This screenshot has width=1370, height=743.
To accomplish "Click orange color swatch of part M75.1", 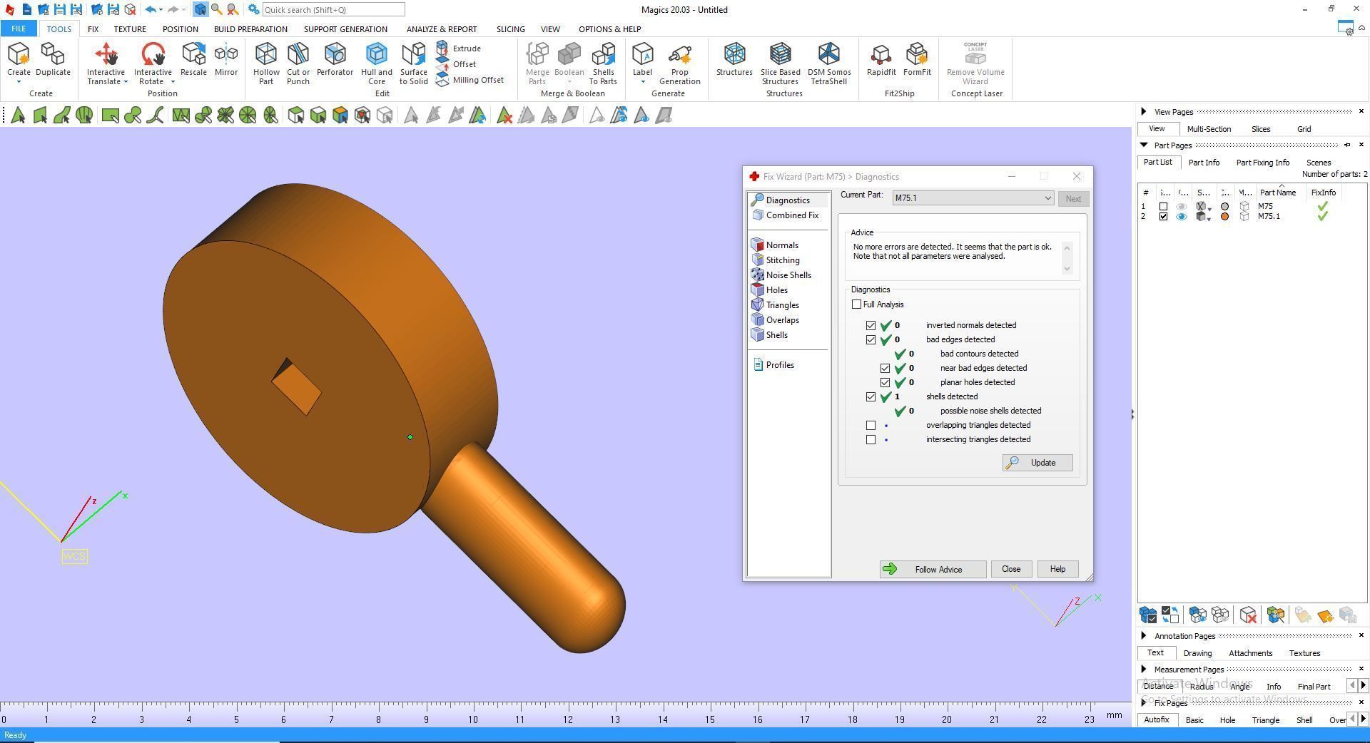I will pyautogui.click(x=1225, y=217).
